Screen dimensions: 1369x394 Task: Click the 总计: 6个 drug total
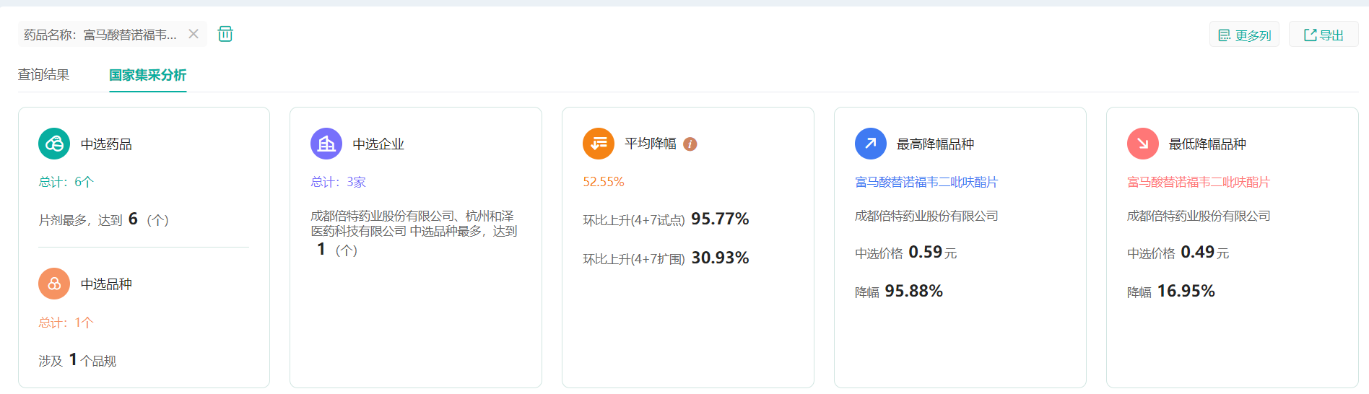pos(66,182)
